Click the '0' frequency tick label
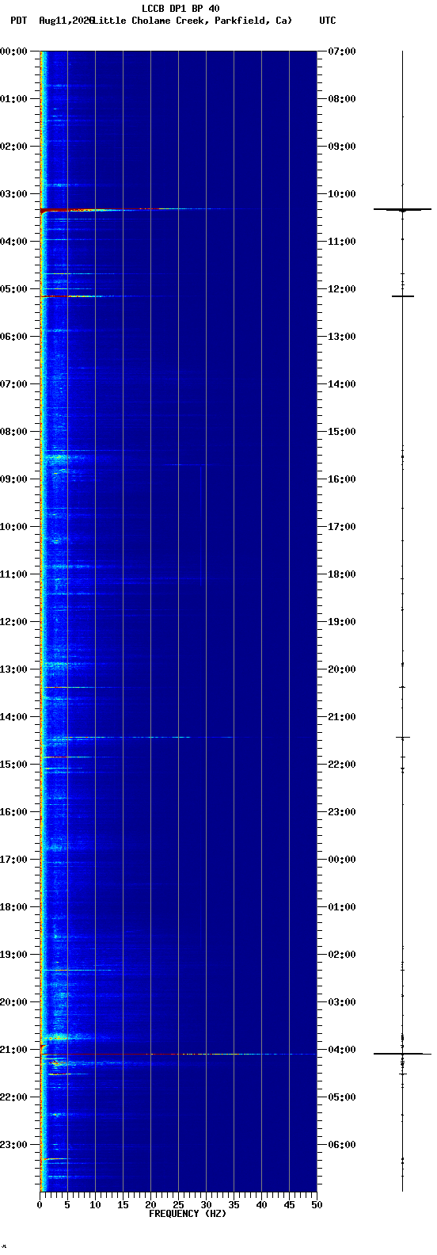The image size is (437, 1255). click(x=40, y=1205)
